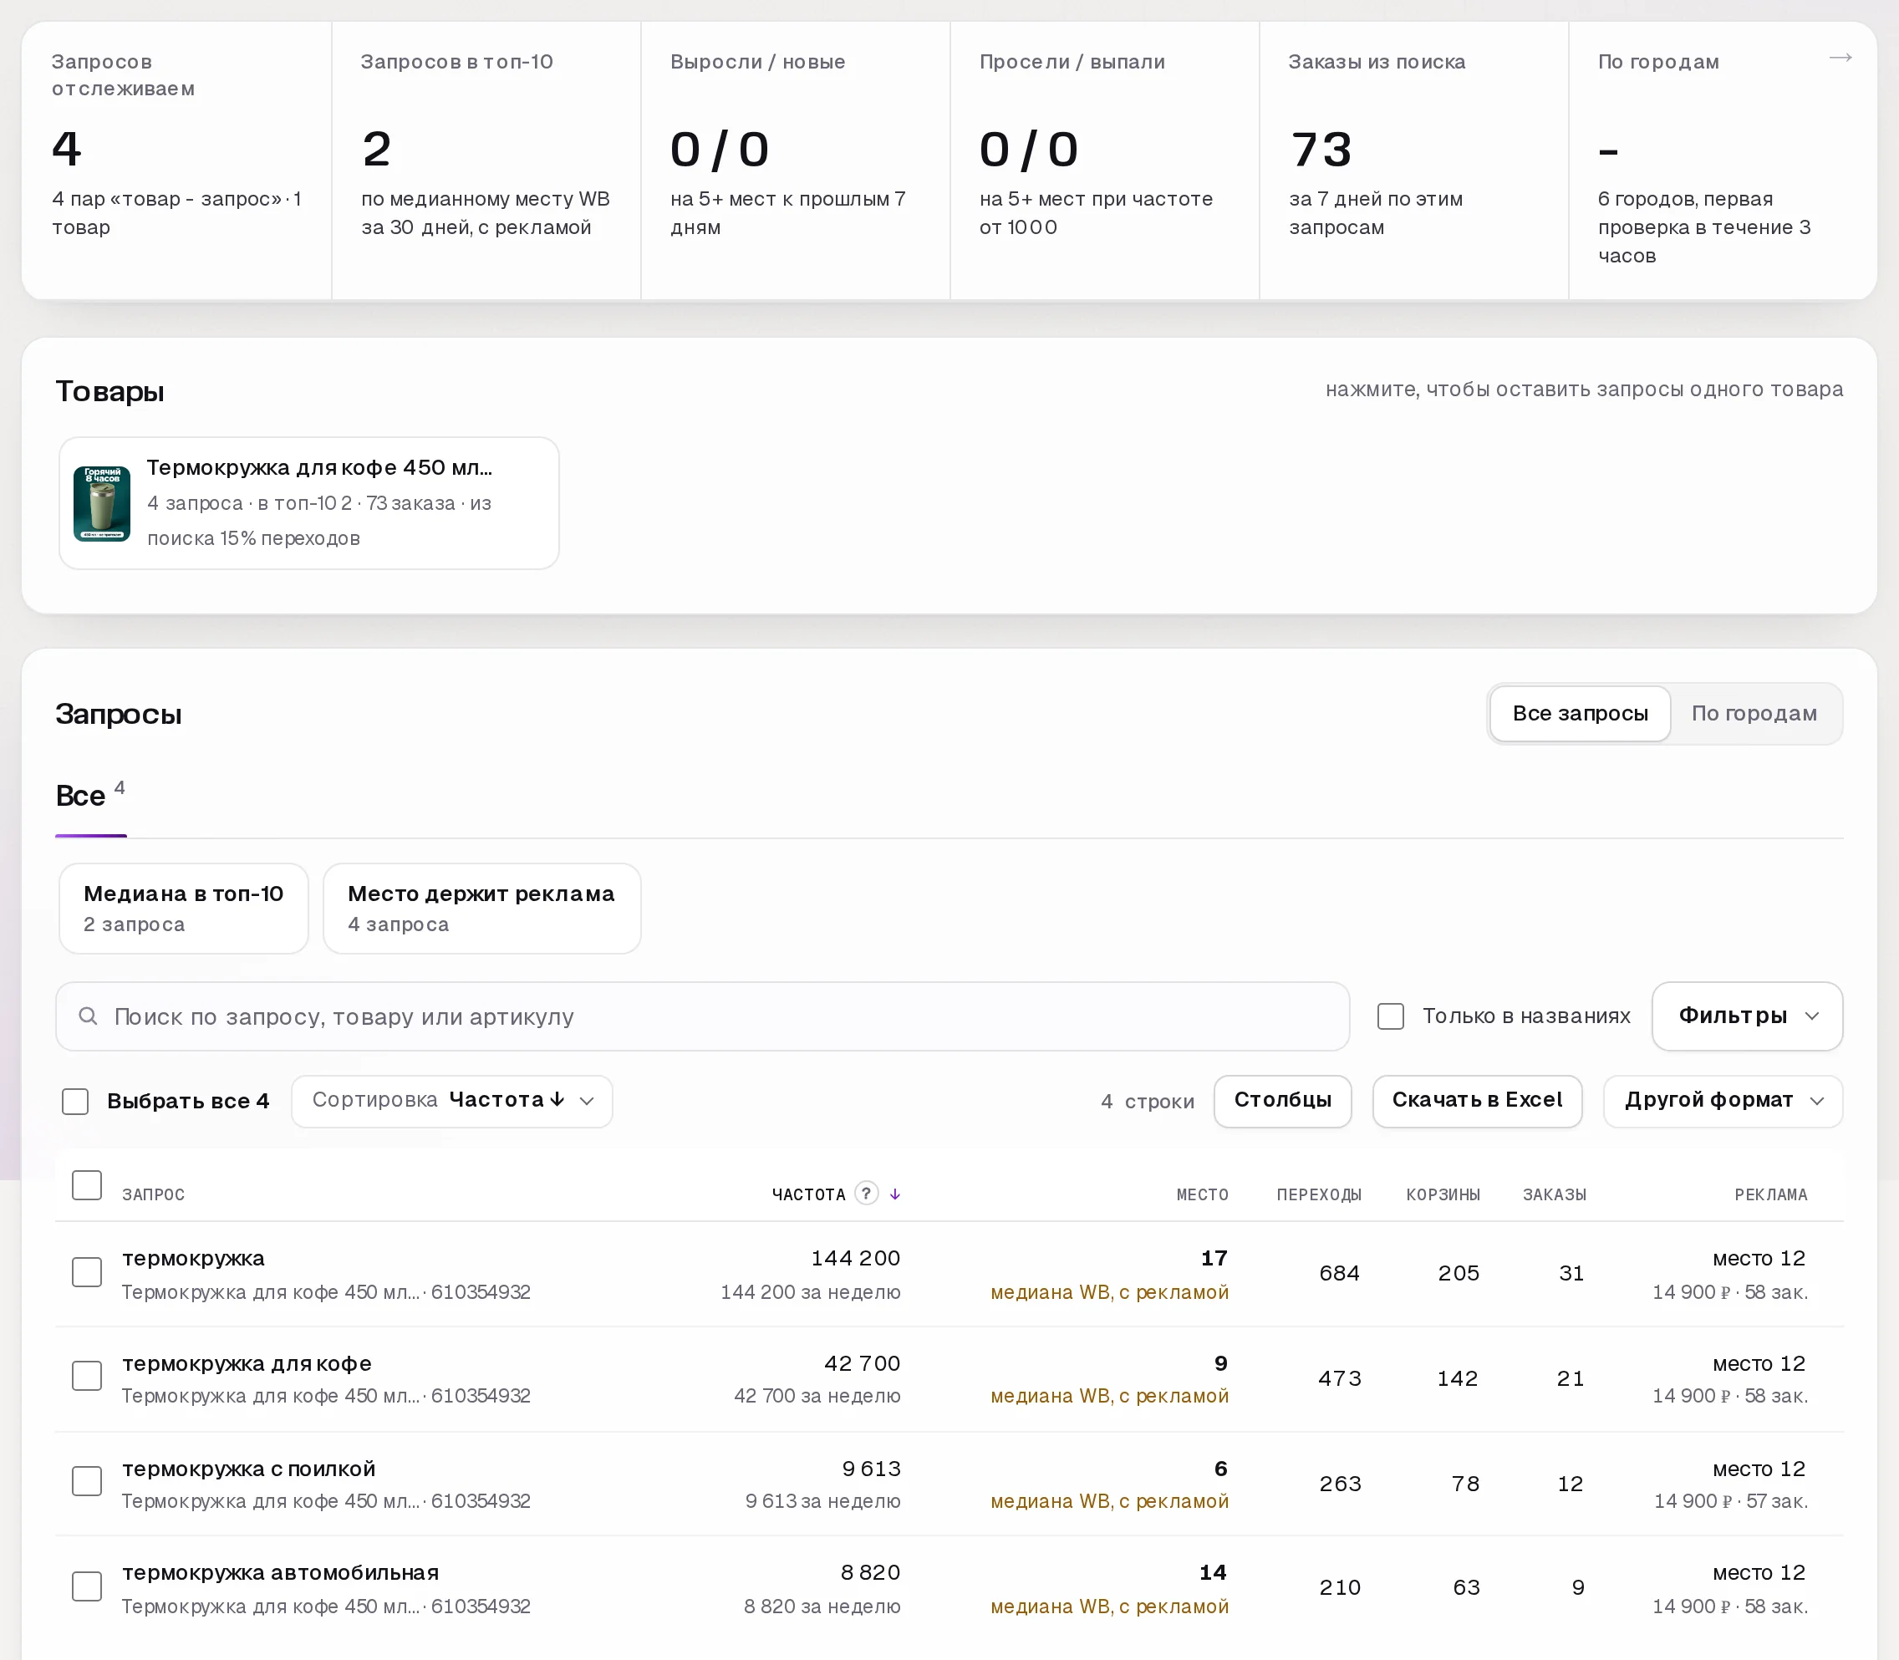
Task: Open the термокружка query row title
Action: point(194,1258)
